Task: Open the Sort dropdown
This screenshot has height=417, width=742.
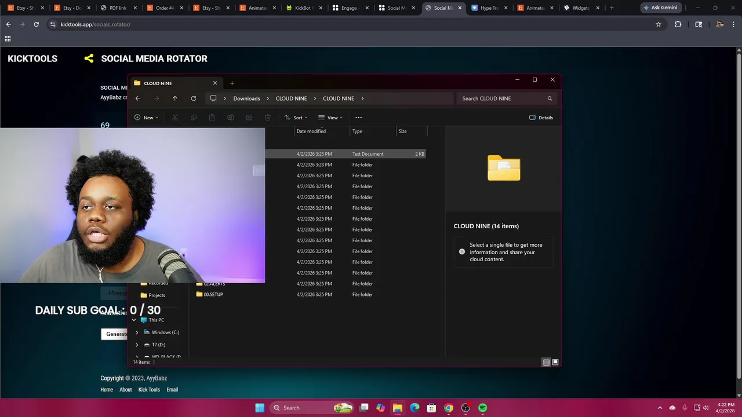Action: [296, 118]
